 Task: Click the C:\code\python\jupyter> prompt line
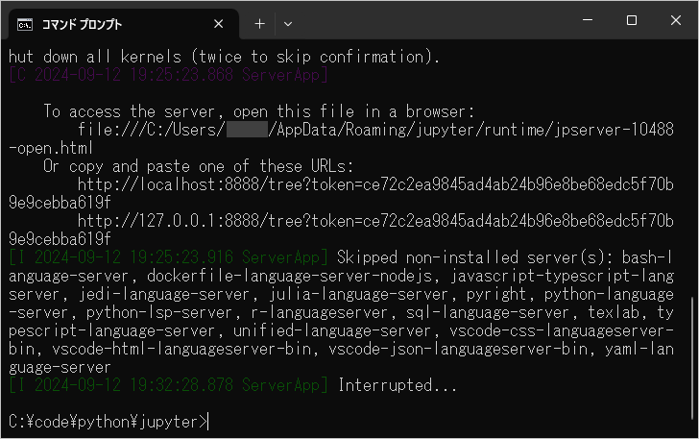(106, 421)
